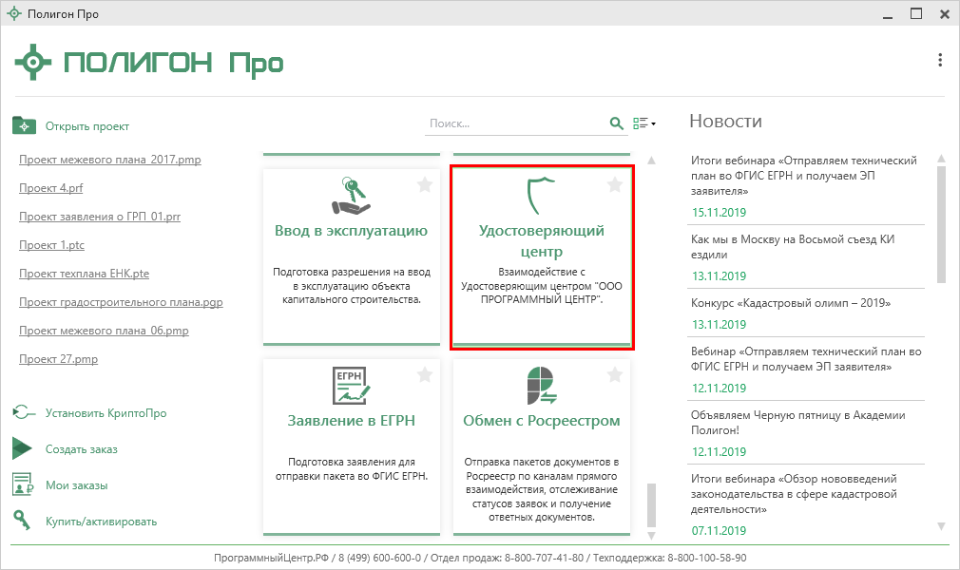Click the Create order play icon

(23, 449)
